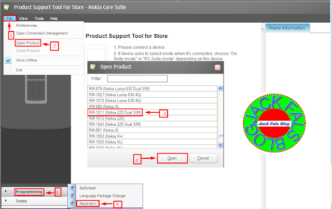
Task: Open the File menu
Action: (x=9, y=19)
